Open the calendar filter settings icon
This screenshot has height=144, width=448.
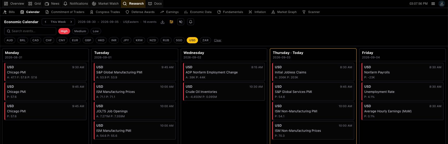(171, 22)
